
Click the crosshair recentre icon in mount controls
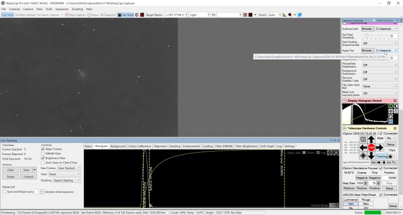(x=363, y=156)
